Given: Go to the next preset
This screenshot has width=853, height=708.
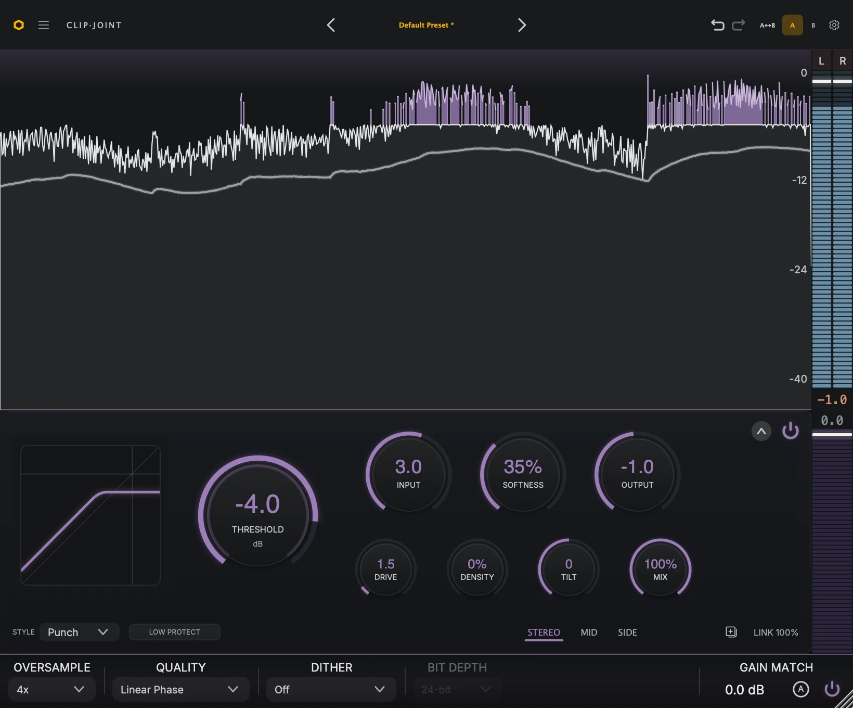Looking at the screenshot, I should (522, 25).
